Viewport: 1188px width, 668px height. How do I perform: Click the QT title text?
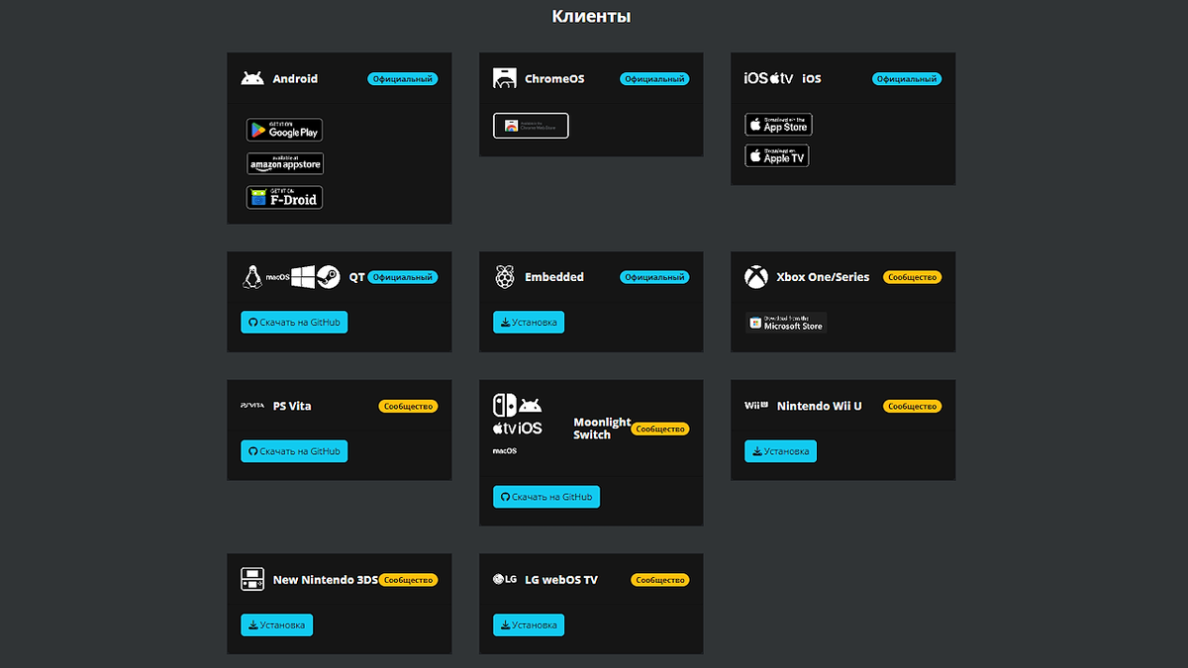356,277
